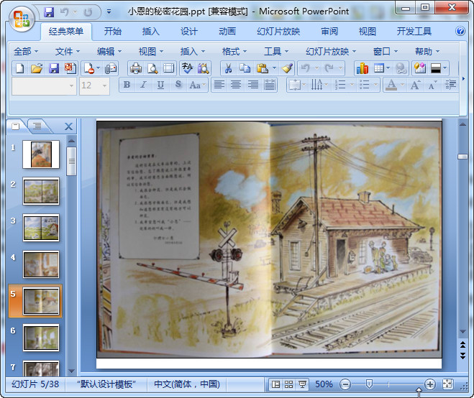Go to next slide double-arrow button
The height and width of the screenshot is (398, 474).
pos(462,356)
